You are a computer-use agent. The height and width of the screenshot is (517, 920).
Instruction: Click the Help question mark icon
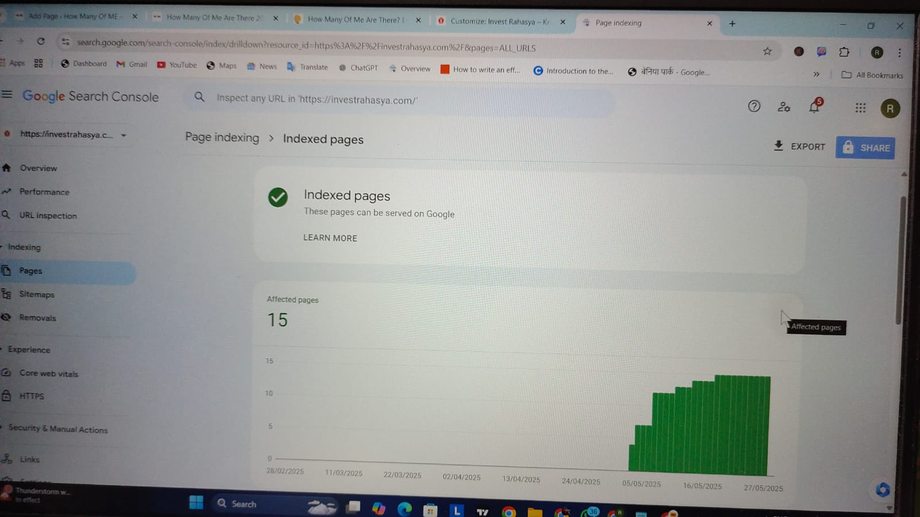click(x=754, y=106)
